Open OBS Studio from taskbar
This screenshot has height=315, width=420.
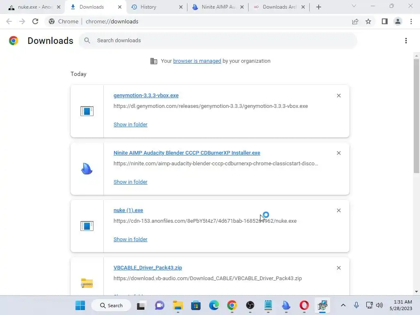250,305
